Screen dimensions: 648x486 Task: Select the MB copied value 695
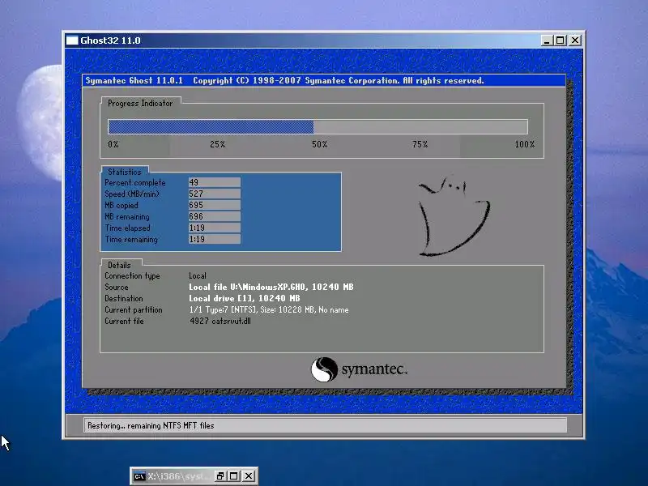(215, 205)
